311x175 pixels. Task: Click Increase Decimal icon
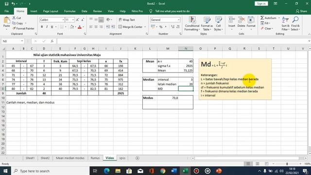(x=173, y=27)
